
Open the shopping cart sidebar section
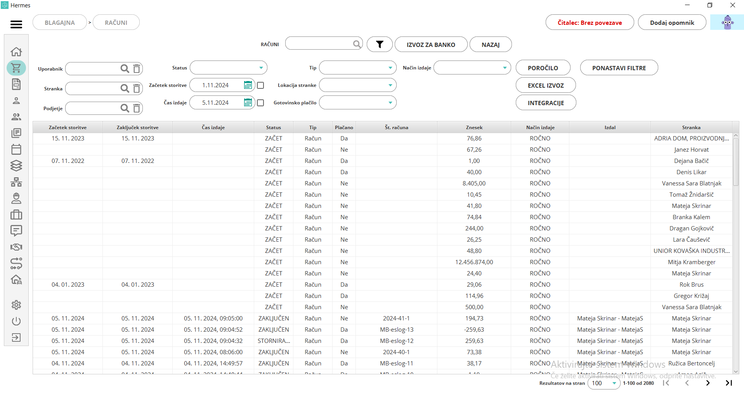point(16,68)
